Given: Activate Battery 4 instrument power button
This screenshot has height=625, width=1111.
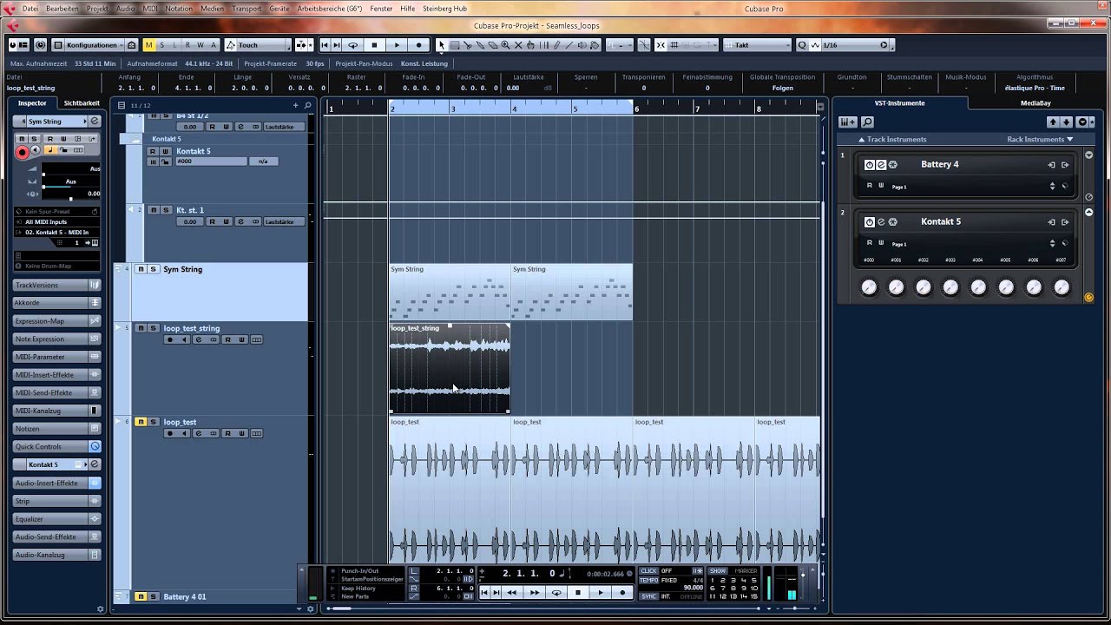Looking at the screenshot, I should coord(869,165).
